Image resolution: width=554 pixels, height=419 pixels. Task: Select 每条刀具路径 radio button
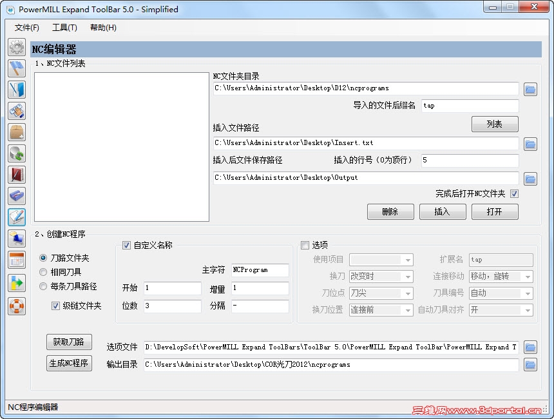[x=43, y=286]
